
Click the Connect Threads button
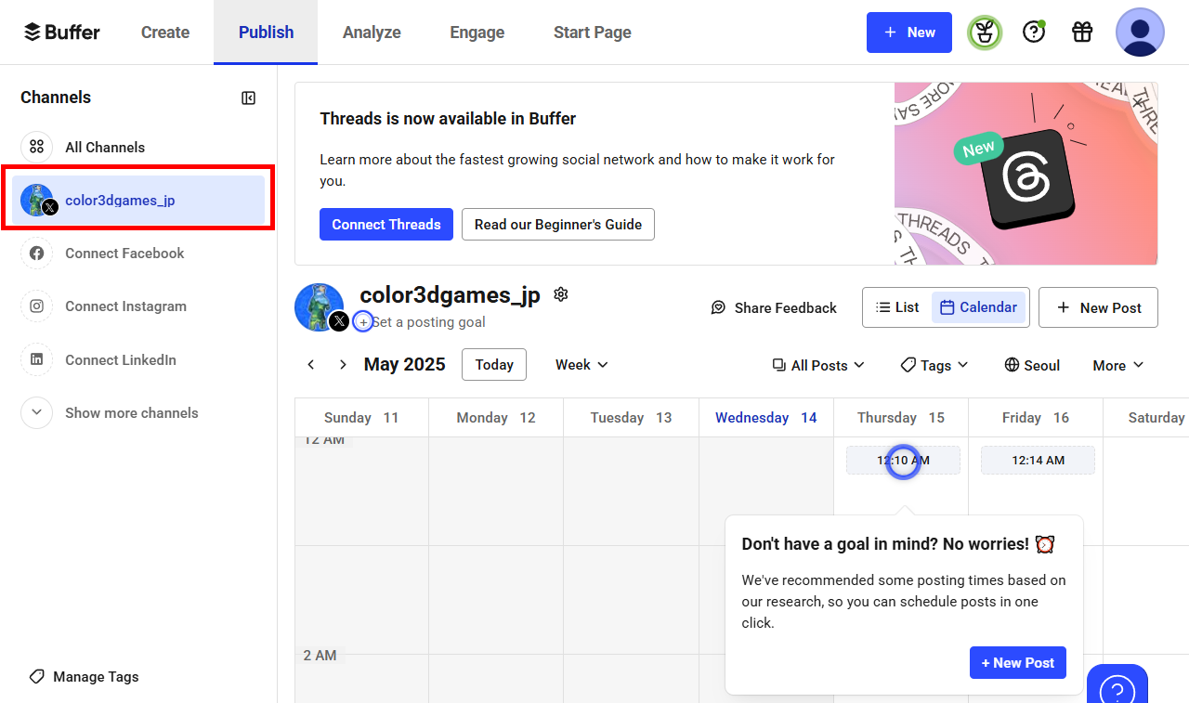coord(386,224)
